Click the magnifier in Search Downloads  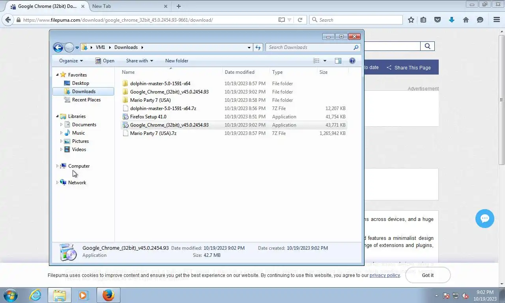[356, 47]
